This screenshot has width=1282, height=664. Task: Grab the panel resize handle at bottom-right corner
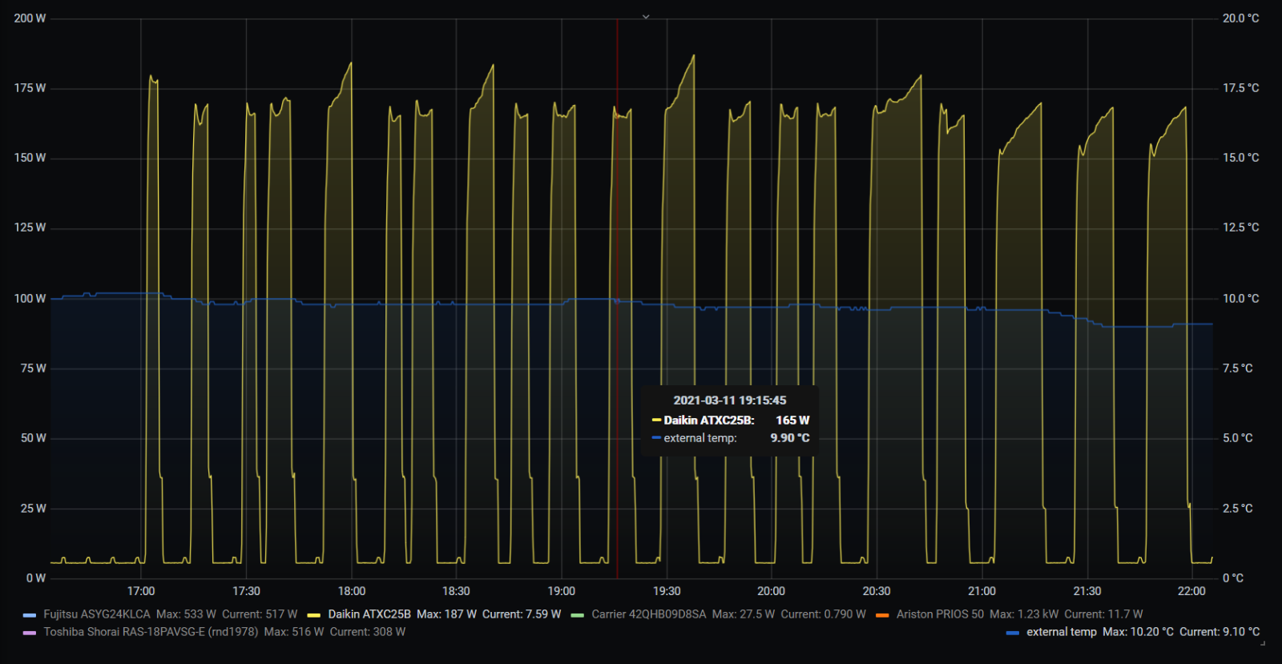pos(1263,642)
